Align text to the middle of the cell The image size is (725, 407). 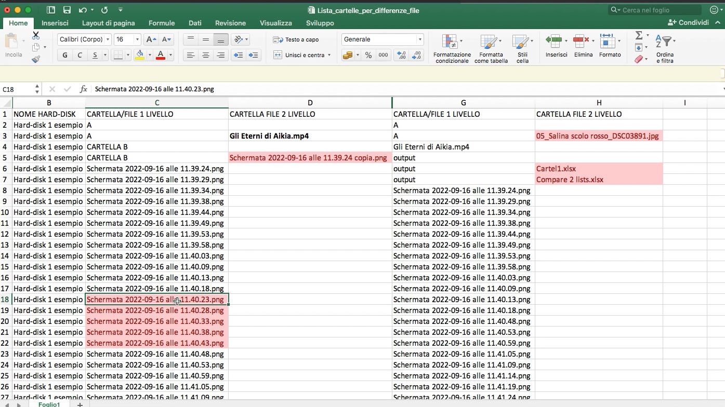click(206, 39)
